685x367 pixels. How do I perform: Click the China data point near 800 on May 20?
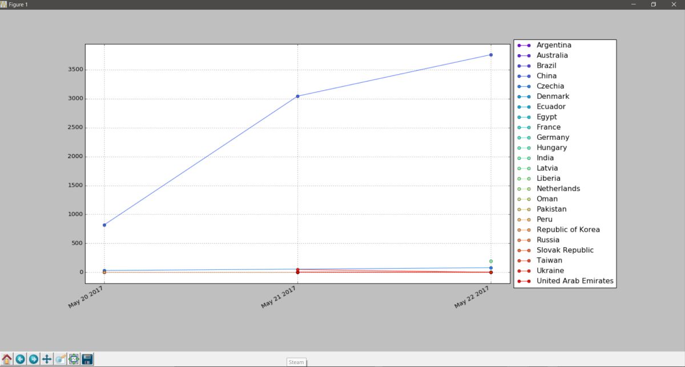104,225
